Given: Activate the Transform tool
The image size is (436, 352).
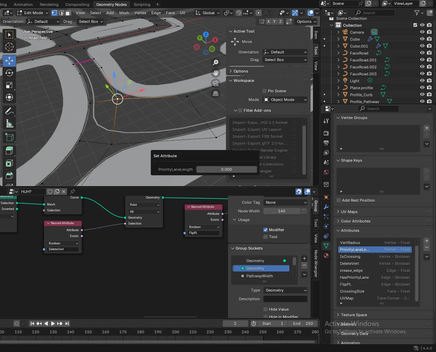Looking at the screenshot, I should [9, 97].
